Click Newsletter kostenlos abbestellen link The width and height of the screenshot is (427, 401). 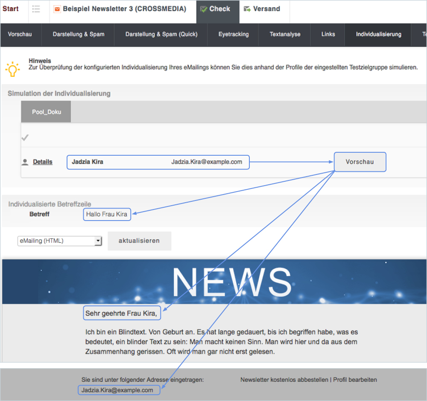point(284,380)
